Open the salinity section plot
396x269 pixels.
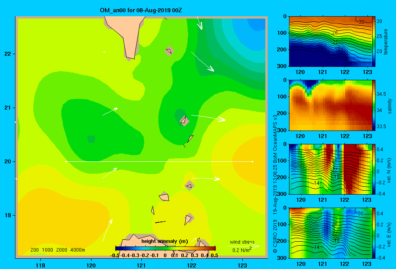click(x=331, y=105)
